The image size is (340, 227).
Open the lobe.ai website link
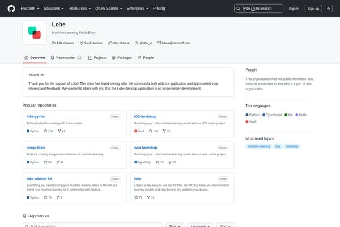point(119,43)
